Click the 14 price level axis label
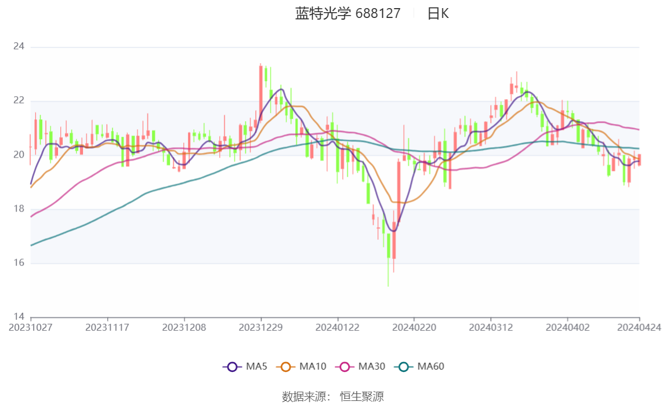The width and height of the screenshot is (666, 405). [19, 317]
